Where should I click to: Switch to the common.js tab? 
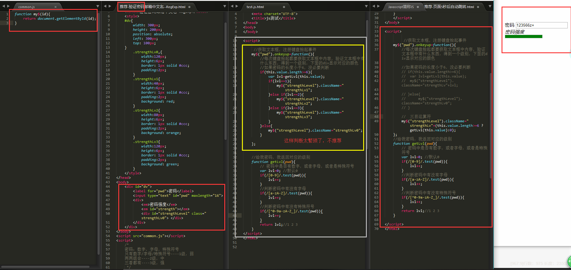pos(27,6)
